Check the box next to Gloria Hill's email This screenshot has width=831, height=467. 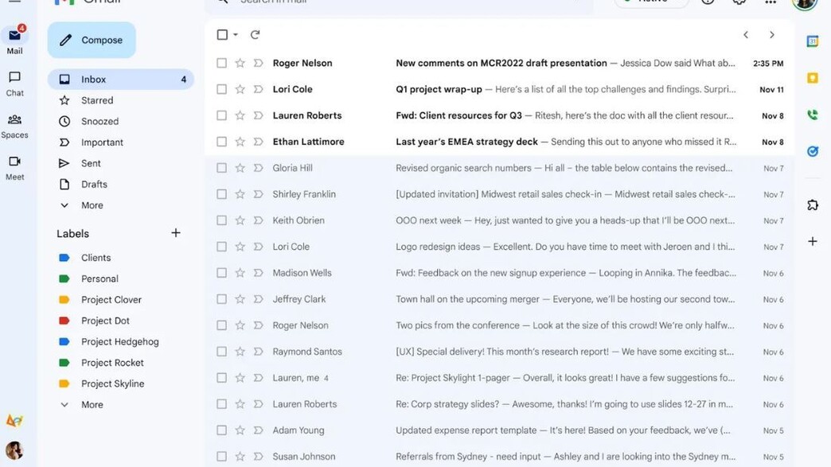coord(222,168)
